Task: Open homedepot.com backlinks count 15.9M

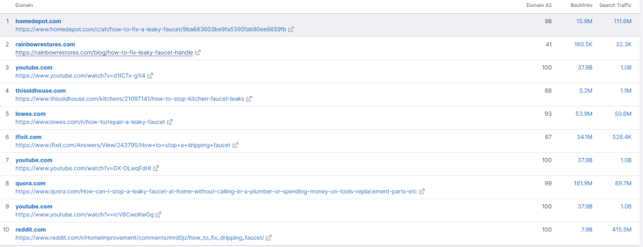Action: tap(585, 21)
